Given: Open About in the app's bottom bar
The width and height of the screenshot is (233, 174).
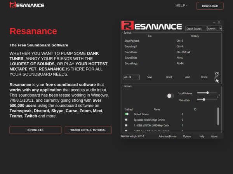Looking at the screenshot, I should (x=214, y=136).
